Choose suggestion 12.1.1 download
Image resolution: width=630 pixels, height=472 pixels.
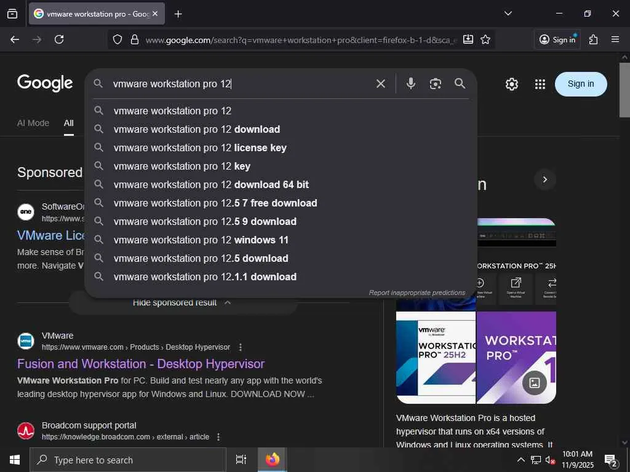[x=281, y=277]
